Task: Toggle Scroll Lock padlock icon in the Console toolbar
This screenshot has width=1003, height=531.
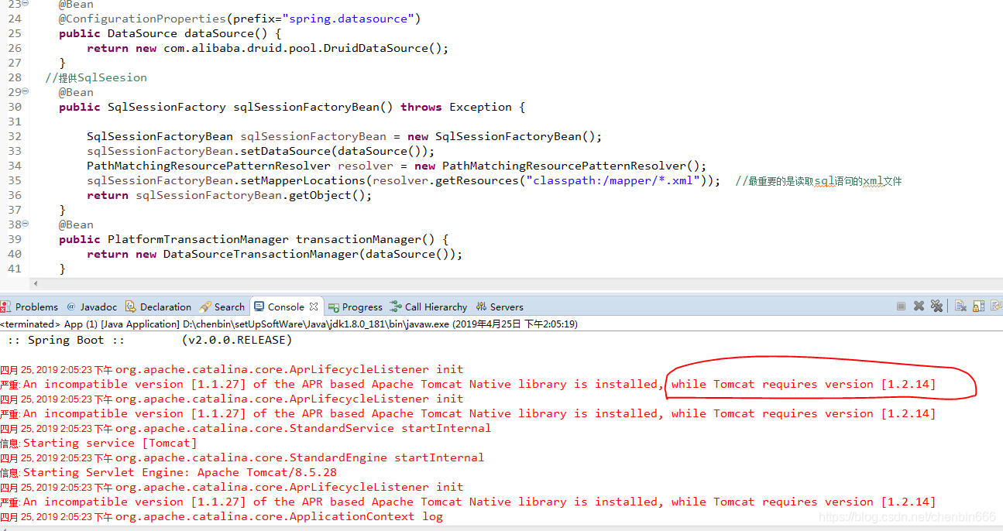Action: tap(978, 307)
